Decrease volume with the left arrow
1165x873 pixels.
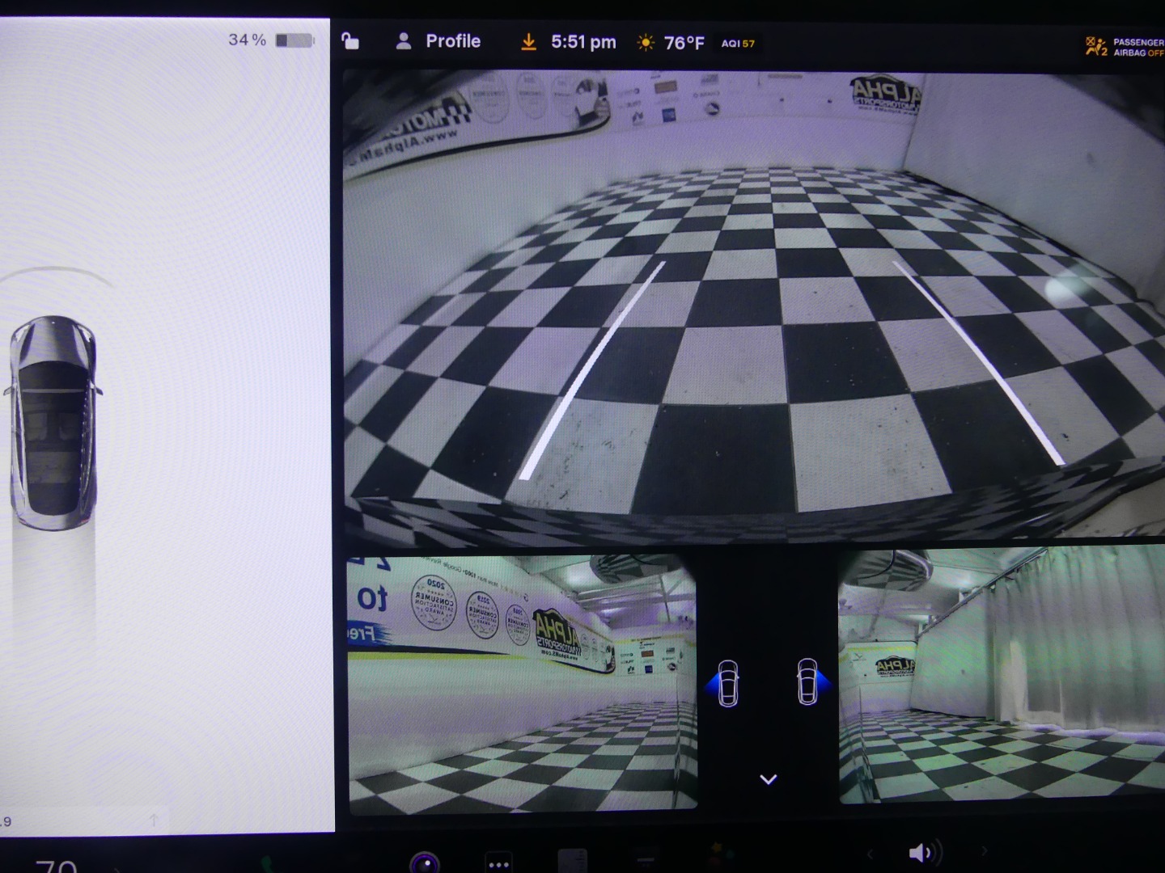pyautogui.click(x=870, y=853)
